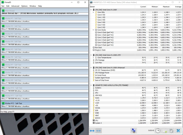Click the Current column header
183x135 pixels.
pyautogui.click(x=143, y=6)
